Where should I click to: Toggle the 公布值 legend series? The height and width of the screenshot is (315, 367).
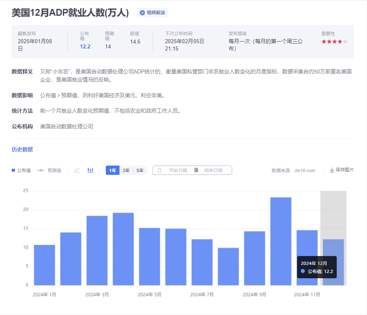tap(21, 170)
